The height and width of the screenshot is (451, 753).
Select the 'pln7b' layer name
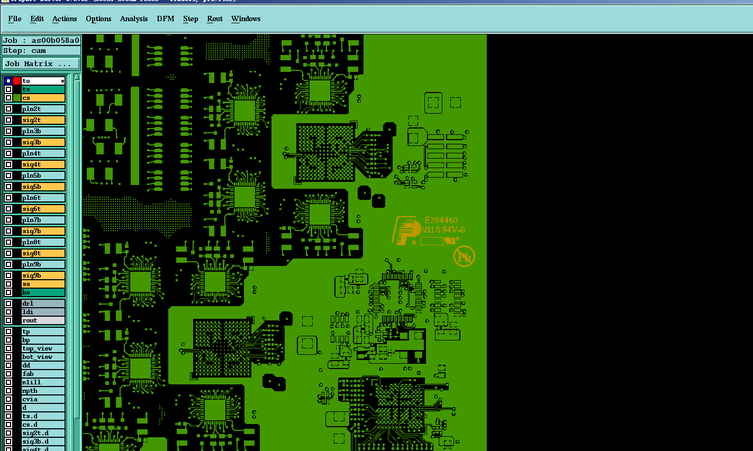43,220
